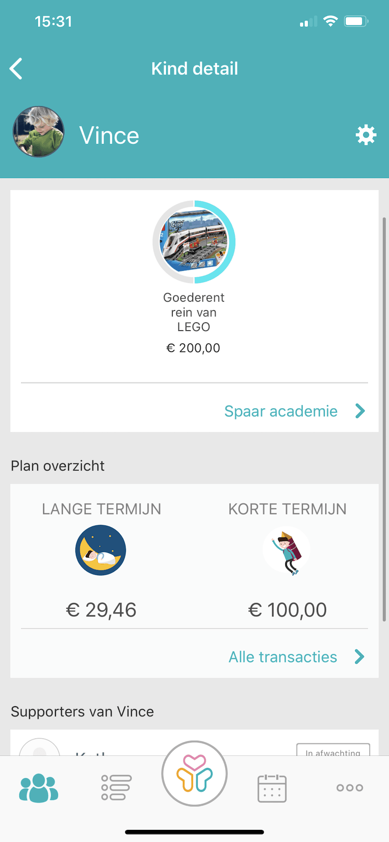This screenshot has height=842, width=389.
Task: Open the Spaar academie link
Action: point(281,411)
